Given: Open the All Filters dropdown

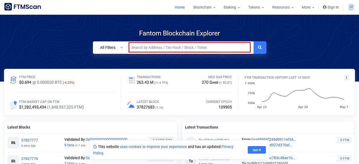Looking at the screenshot, I should tap(110, 47).
